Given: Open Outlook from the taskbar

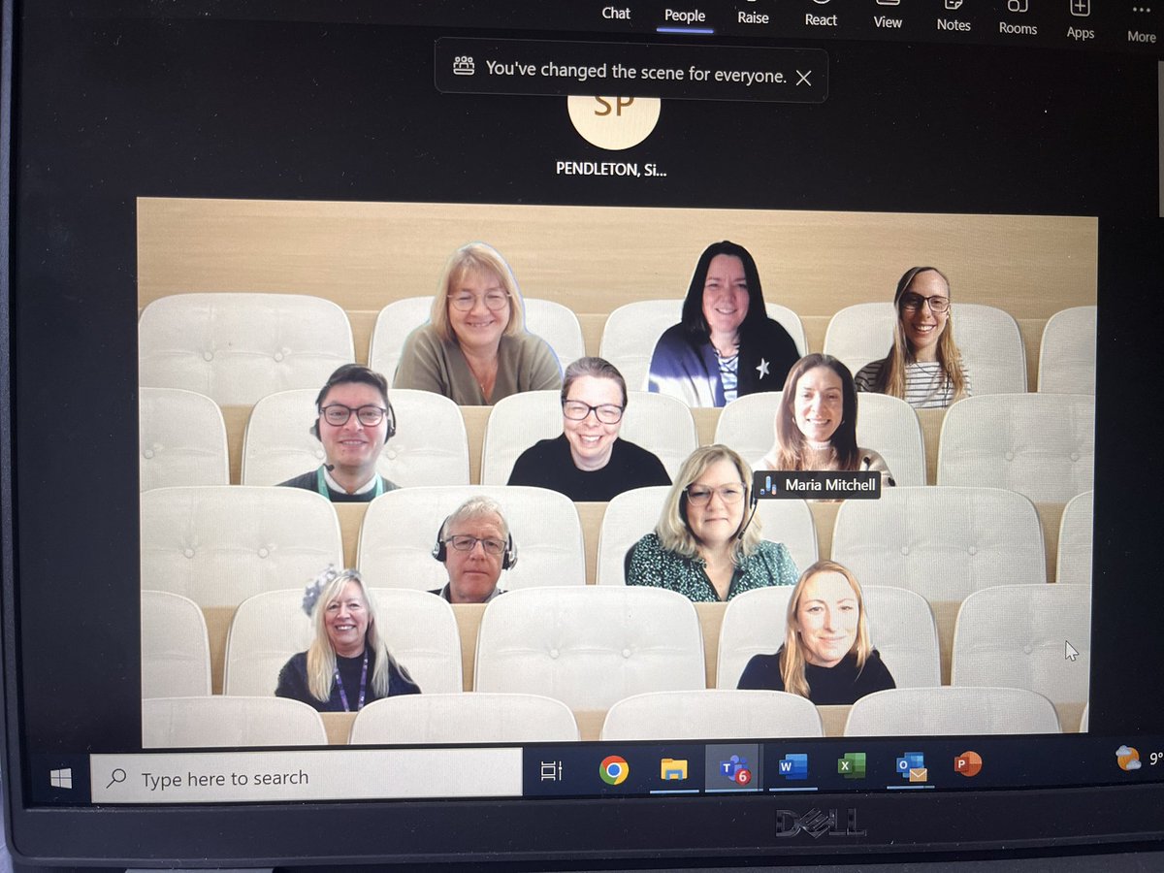Looking at the screenshot, I should 911,766.
